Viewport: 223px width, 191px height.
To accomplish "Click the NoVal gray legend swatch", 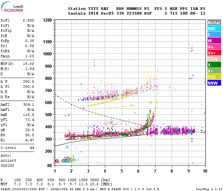I will coord(214,23).
